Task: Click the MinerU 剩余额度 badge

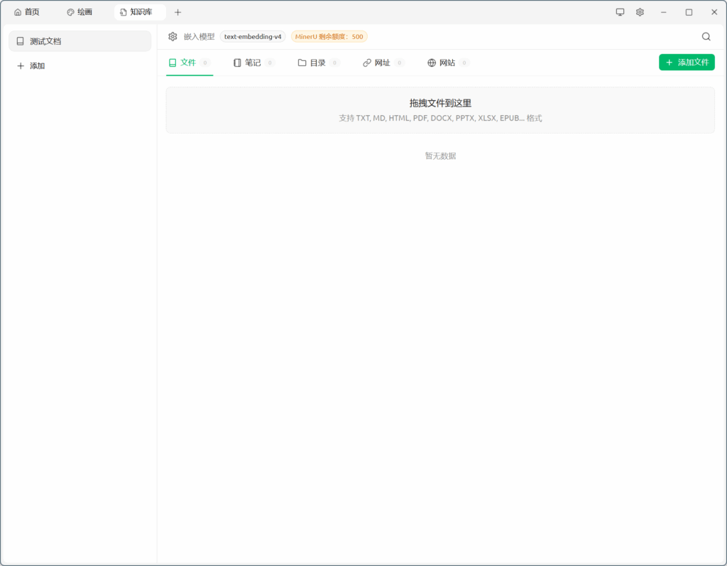Action: (x=329, y=37)
